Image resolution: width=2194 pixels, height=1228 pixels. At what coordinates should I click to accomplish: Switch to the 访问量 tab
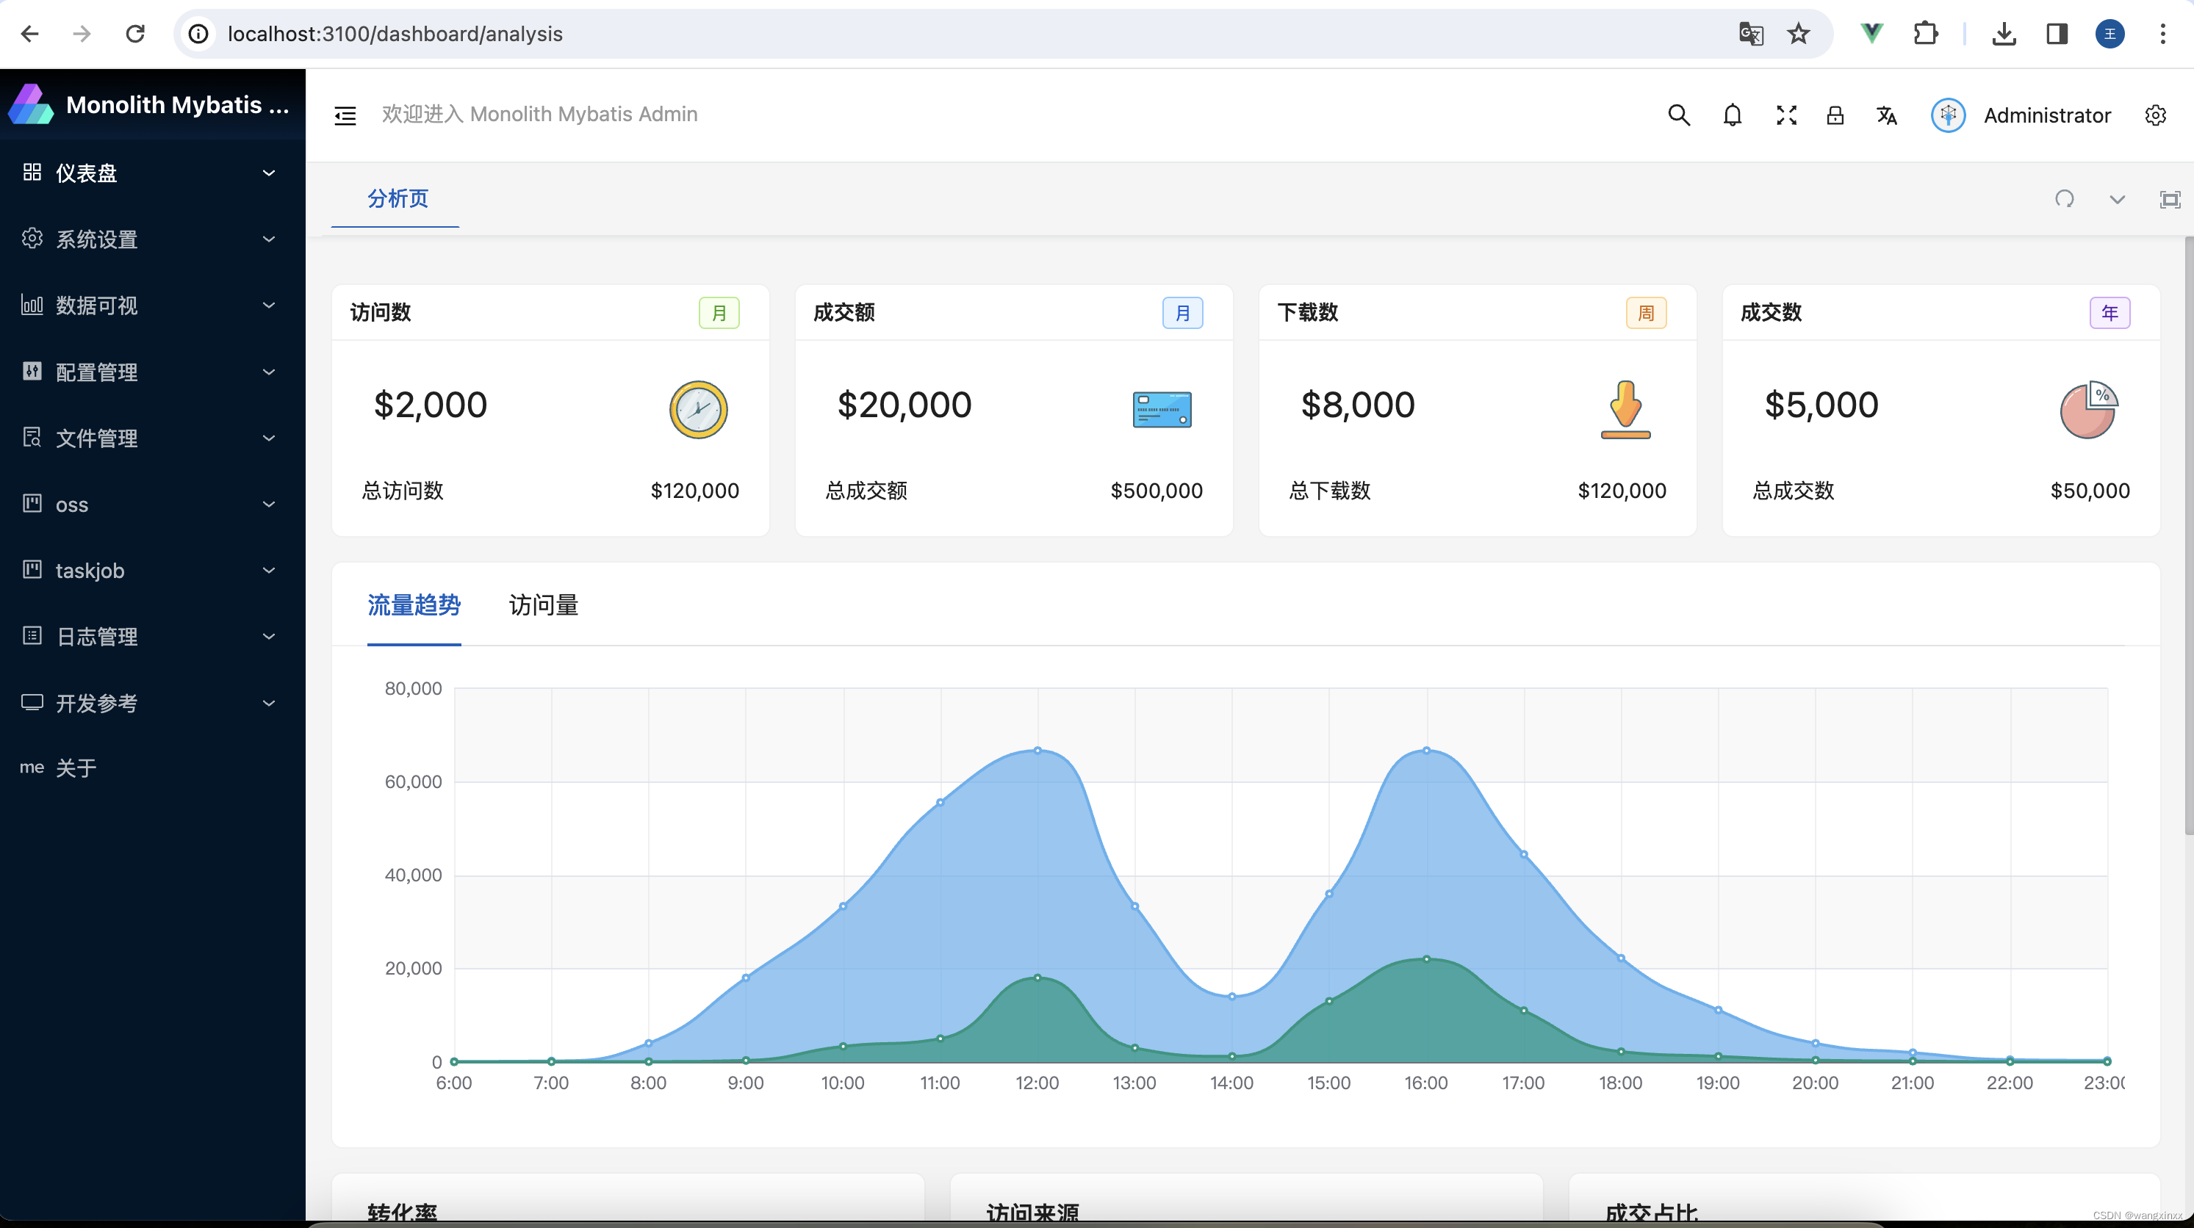[x=544, y=604]
